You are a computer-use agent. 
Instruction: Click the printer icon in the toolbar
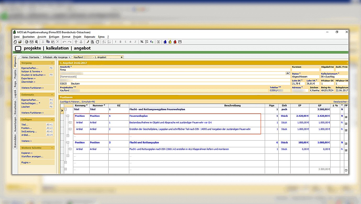[x=26, y=42]
